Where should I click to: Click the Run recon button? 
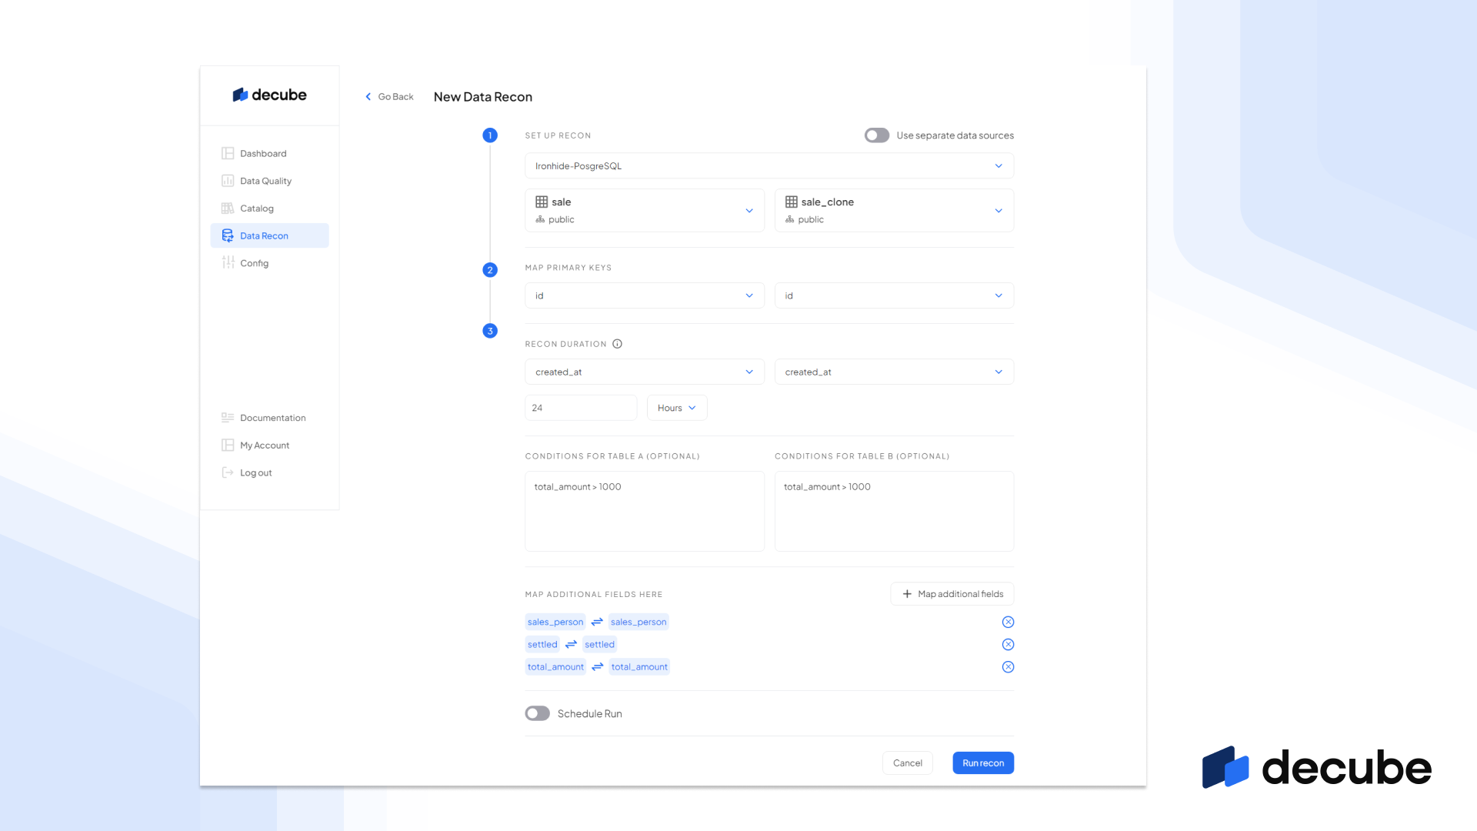click(x=982, y=763)
